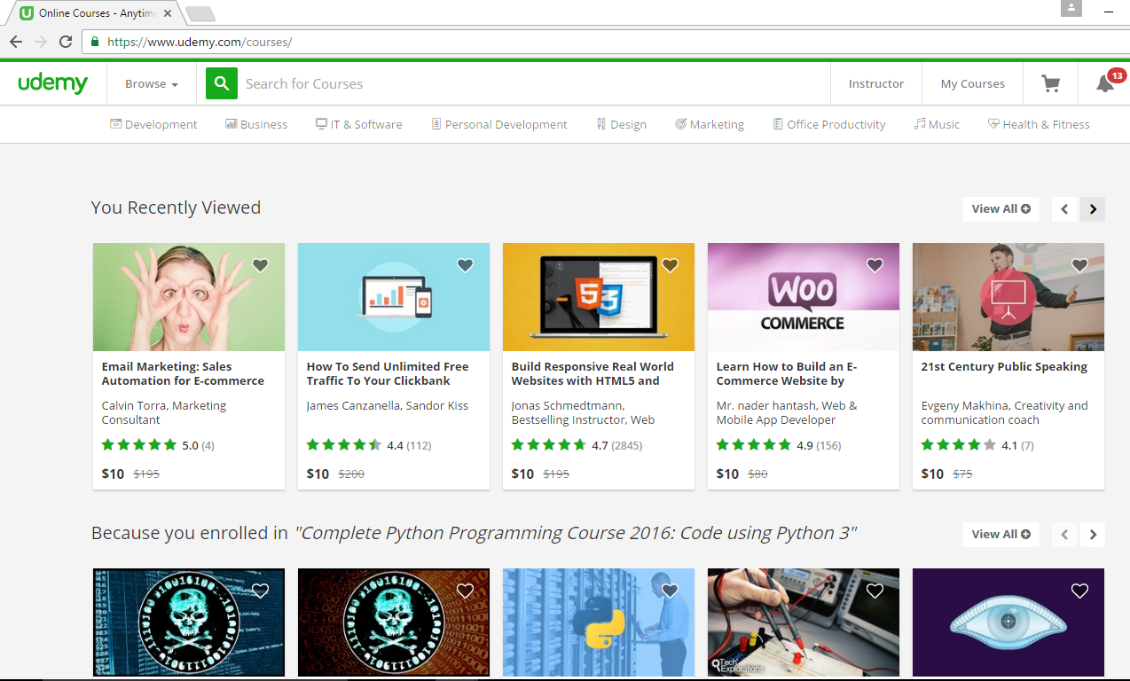The image size is (1130, 681).
Task: Open the 21st Century Public Speaking title
Action: coord(1004,366)
